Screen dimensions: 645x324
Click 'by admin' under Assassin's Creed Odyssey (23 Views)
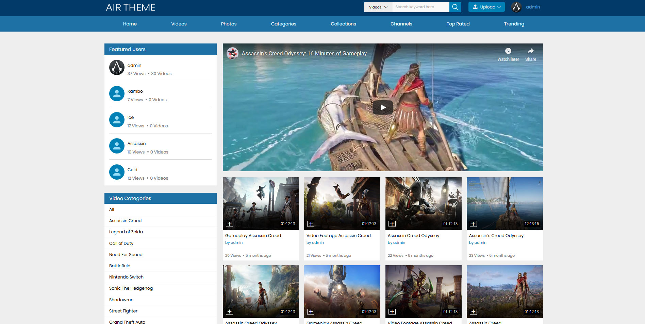tap(478, 242)
